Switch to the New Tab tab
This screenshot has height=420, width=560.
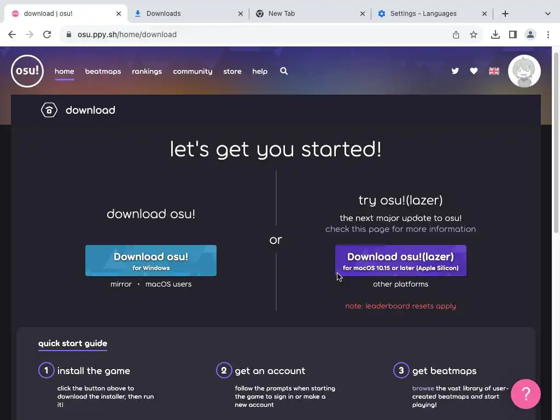[310, 14]
